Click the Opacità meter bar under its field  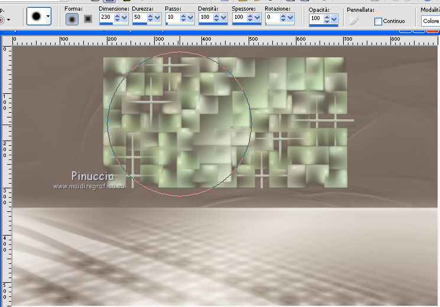point(324,25)
